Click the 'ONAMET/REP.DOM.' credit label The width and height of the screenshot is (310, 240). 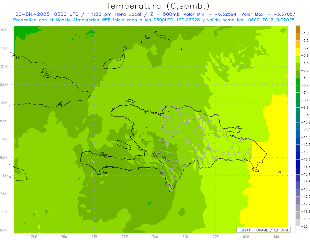coord(273,230)
